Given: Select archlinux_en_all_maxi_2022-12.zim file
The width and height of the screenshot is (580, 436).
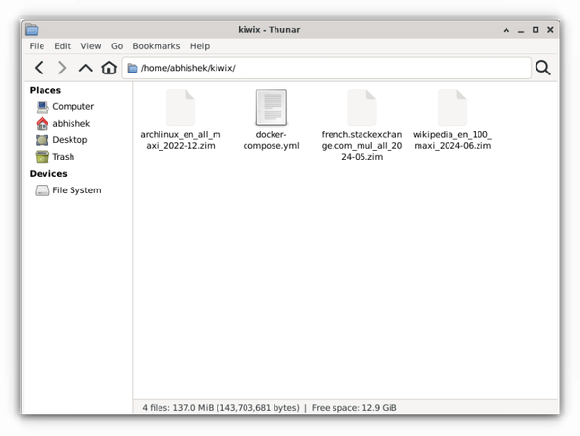Looking at the screenshot, I should coord(181,107).
